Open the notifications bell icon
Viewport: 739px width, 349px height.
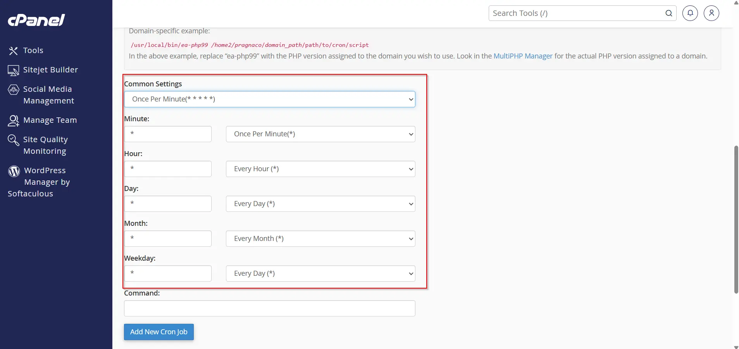(690, 13)
